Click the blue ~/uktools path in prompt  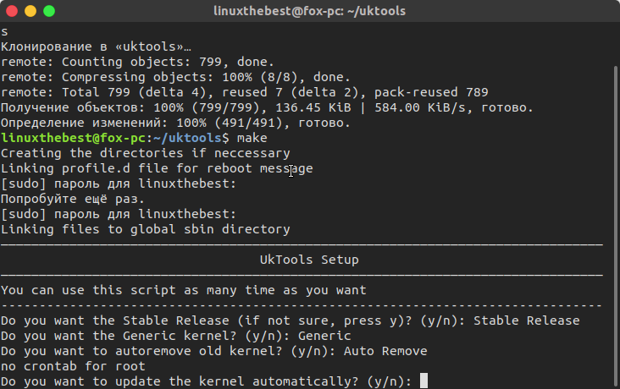187,138
